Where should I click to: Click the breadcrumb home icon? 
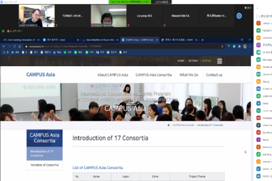168,125
